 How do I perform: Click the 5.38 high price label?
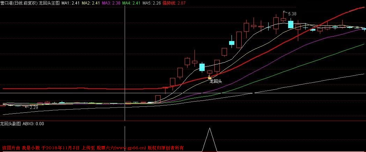pos(292,14)
